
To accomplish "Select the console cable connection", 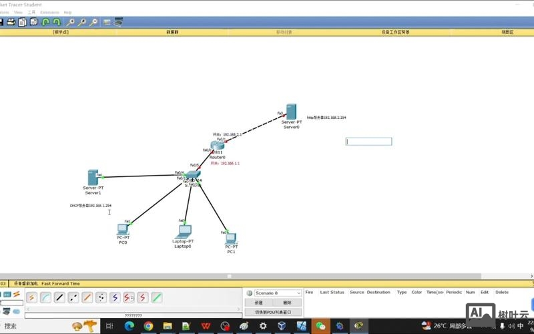I will point(45,298).
